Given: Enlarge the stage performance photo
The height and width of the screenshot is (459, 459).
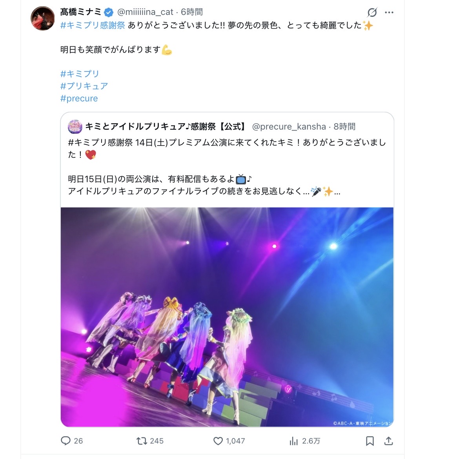Looking at the screenshot, I should (x=227, y=317).
